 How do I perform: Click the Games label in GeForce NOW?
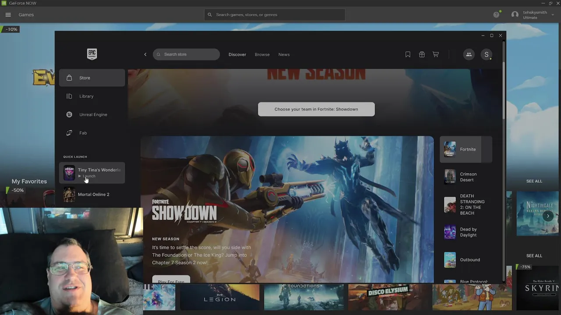pyautogui.click(x=26, y=14)
